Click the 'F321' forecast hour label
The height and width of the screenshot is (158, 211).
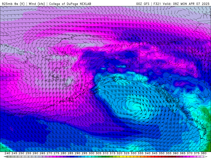pyautogui.click(x=157, y=4)
